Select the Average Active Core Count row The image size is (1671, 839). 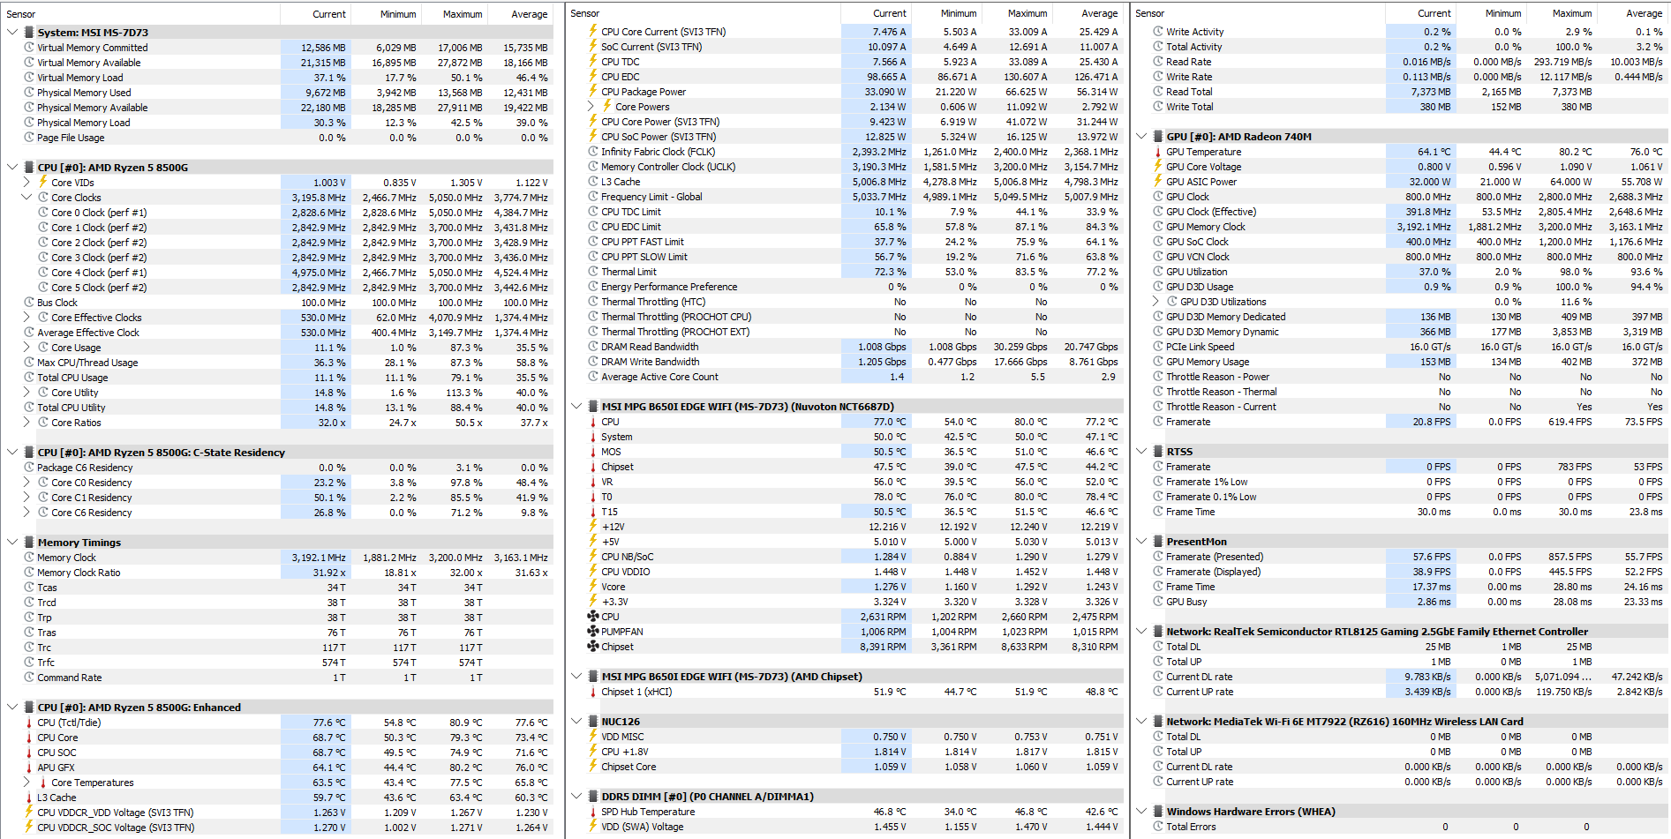tap(845, 377)
